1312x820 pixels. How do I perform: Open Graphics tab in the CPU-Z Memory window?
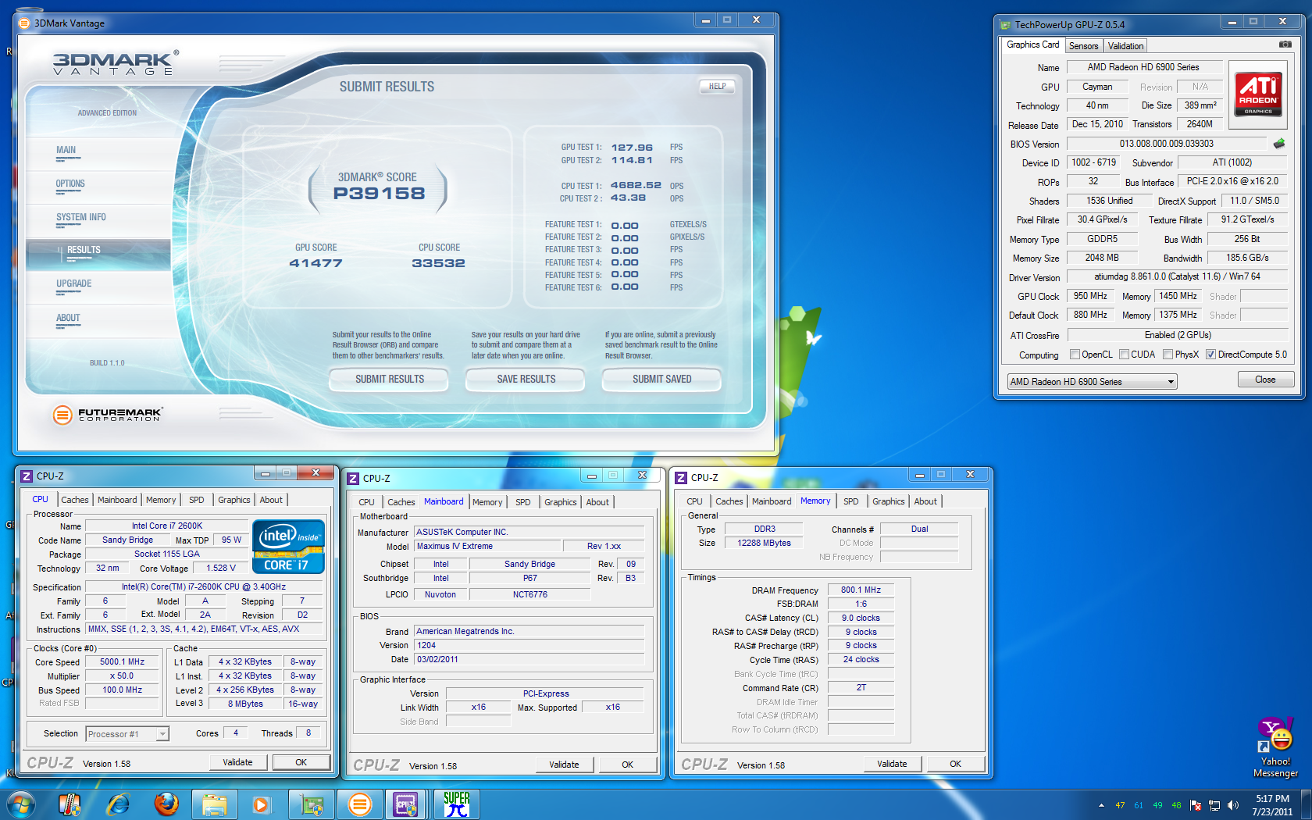(x=889, y=501)
